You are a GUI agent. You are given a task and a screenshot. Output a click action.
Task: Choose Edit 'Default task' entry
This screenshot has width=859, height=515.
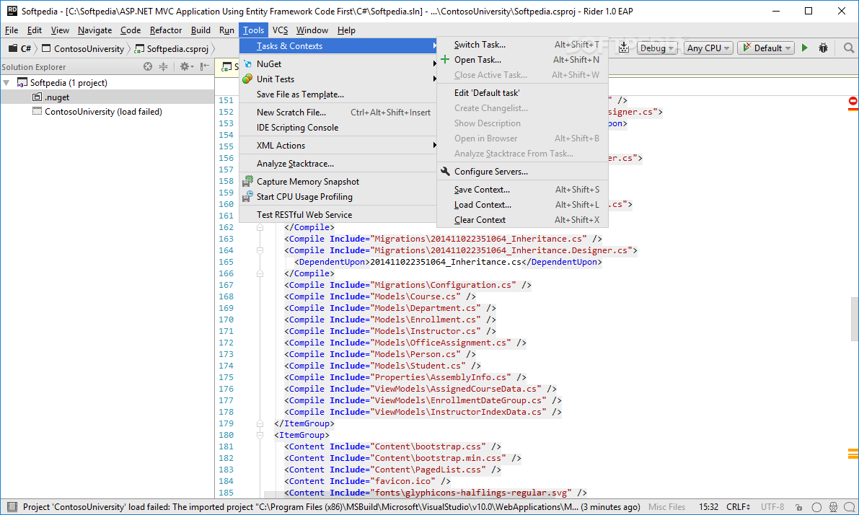coord(523,93)
